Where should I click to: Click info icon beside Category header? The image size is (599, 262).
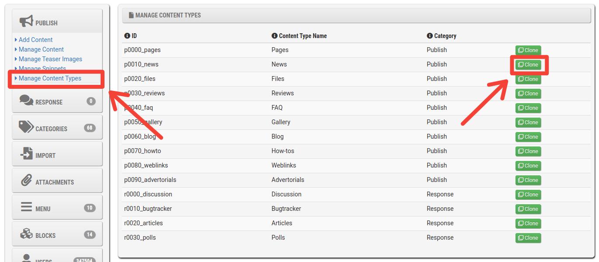pos(430,36)
